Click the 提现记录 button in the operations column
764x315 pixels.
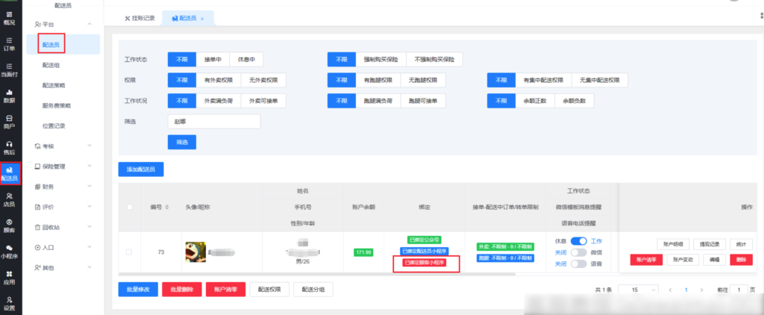click(707, 244)
